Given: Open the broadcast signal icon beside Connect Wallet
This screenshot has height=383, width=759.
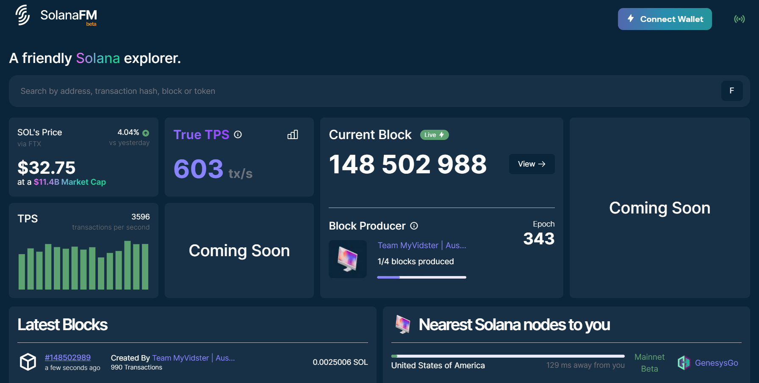Looking at the screenshot, I should (x=740, y=19).
